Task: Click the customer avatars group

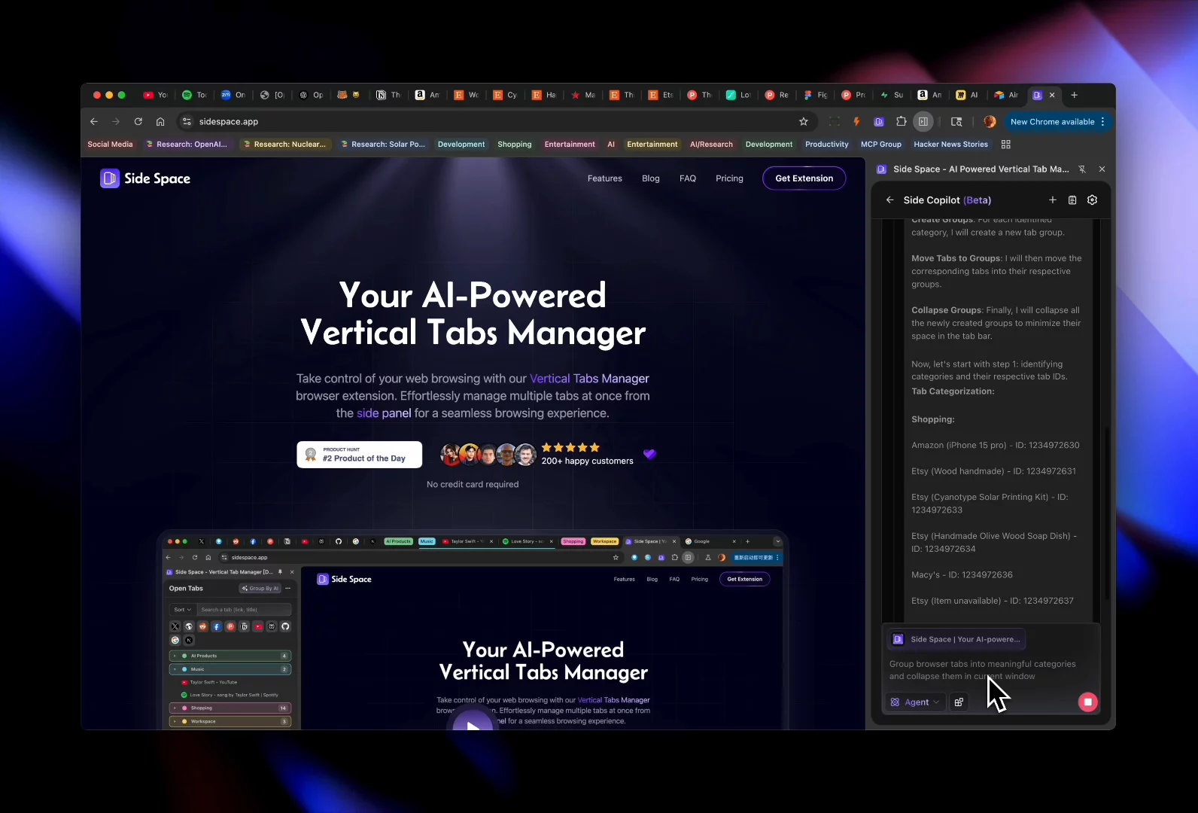Action: pyautogui.click(x=488, y=455)
